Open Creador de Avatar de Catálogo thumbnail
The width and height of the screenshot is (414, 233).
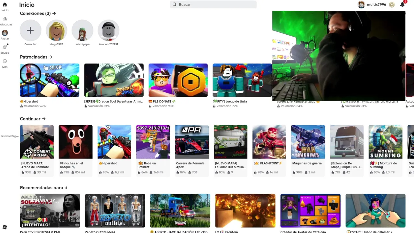click(x=310, y=211)
